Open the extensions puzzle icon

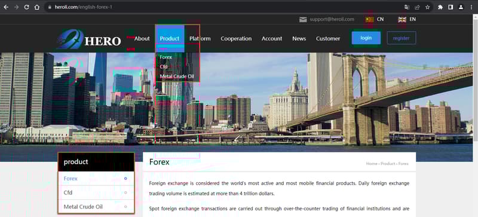tap(440, 7)
